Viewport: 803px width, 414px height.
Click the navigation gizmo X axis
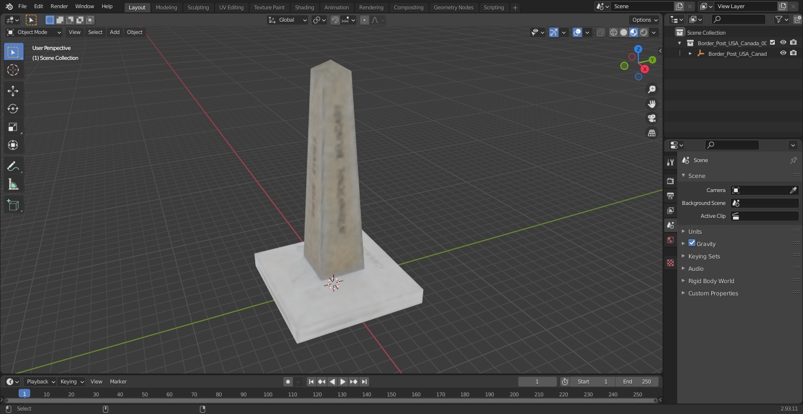[645, 69]
